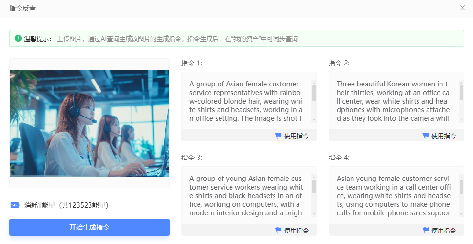The height and width of the screenshot is (244, 473).
Task: Click the flag icon under instruction 3
Action: coord(278,230)
